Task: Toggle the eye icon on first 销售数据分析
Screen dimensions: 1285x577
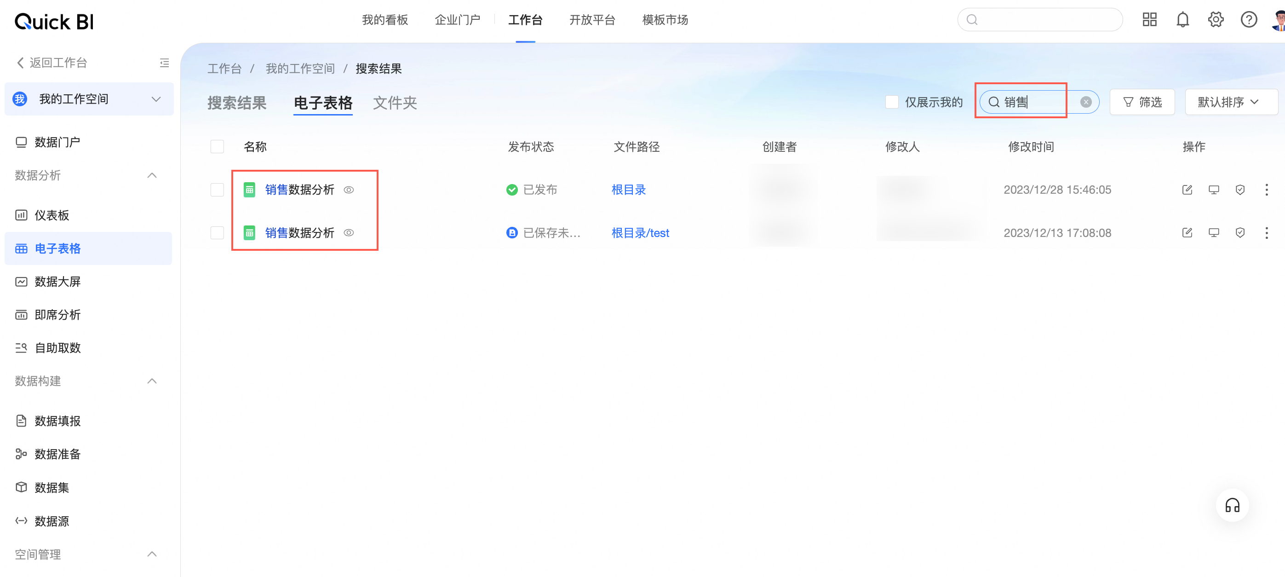Action: click(349, 190)
